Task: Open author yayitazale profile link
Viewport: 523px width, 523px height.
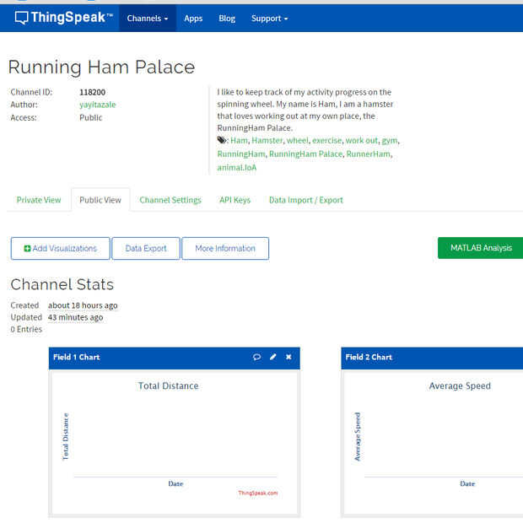Action: pyautogui.click(x=97, y=105)
